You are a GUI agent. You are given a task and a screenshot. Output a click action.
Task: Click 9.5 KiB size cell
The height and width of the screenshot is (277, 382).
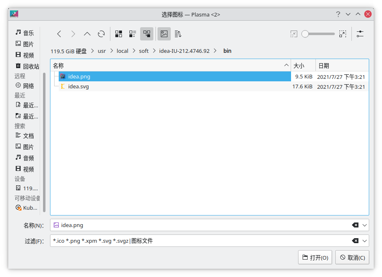coord(304,77)
